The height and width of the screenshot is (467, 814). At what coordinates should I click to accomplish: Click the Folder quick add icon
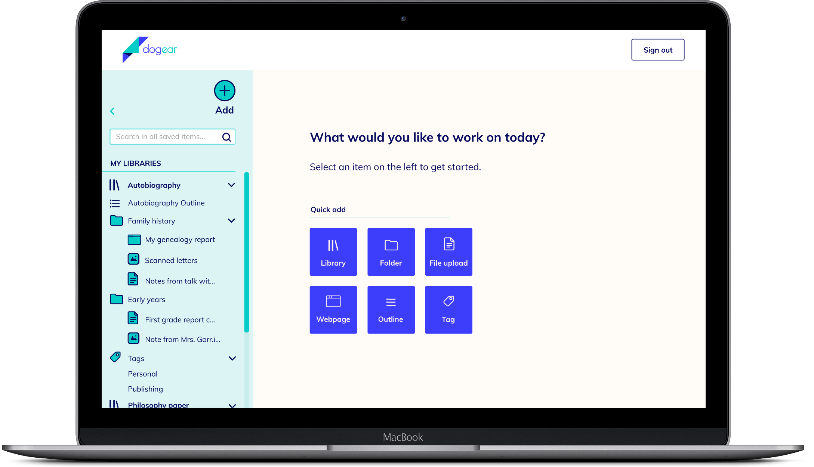[x=391, y=252]
